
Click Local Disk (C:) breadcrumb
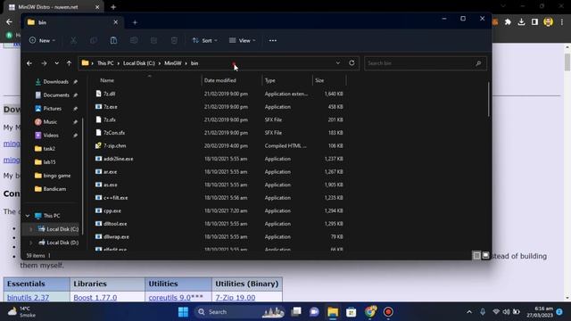[x=139, y=63]
